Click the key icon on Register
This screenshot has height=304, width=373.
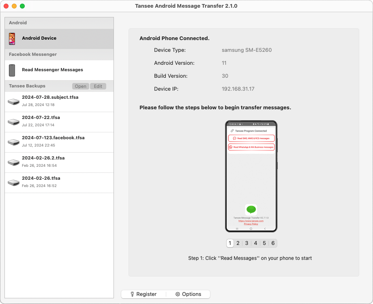click(132, 294)
